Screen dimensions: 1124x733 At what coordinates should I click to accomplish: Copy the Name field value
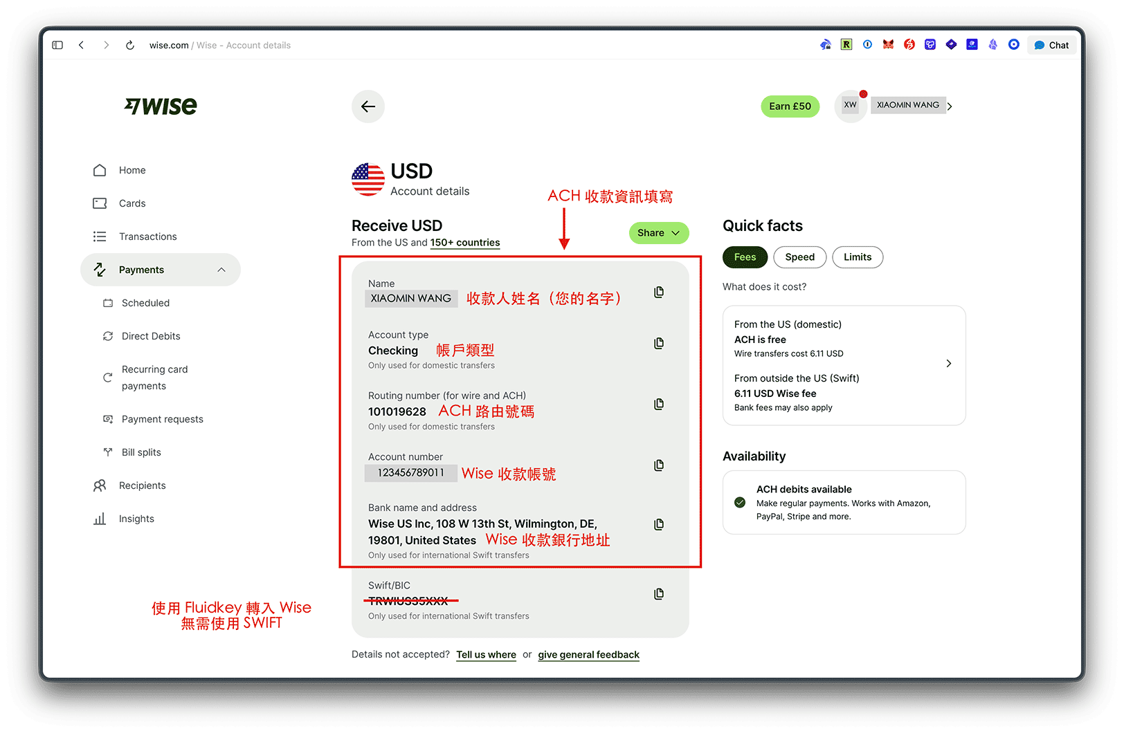[659, 293]
